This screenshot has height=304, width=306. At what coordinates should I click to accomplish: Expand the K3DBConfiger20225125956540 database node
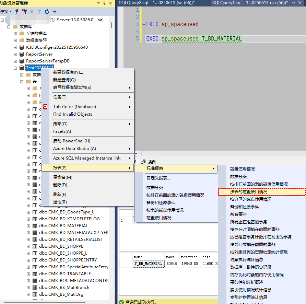pyautogui.click(x=15, y=47)
